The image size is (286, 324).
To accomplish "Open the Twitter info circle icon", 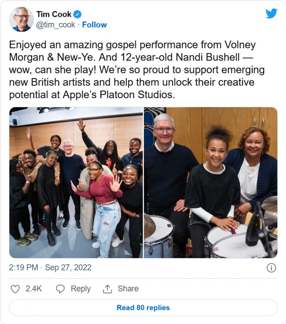I will pyautogui.click(x=271, y=268).
